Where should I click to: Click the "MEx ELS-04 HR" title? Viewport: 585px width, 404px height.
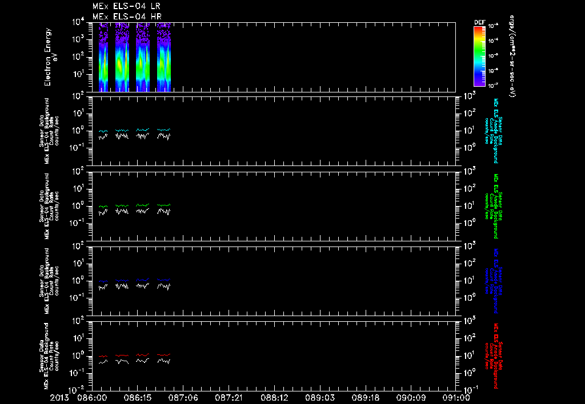click(127, 17)
